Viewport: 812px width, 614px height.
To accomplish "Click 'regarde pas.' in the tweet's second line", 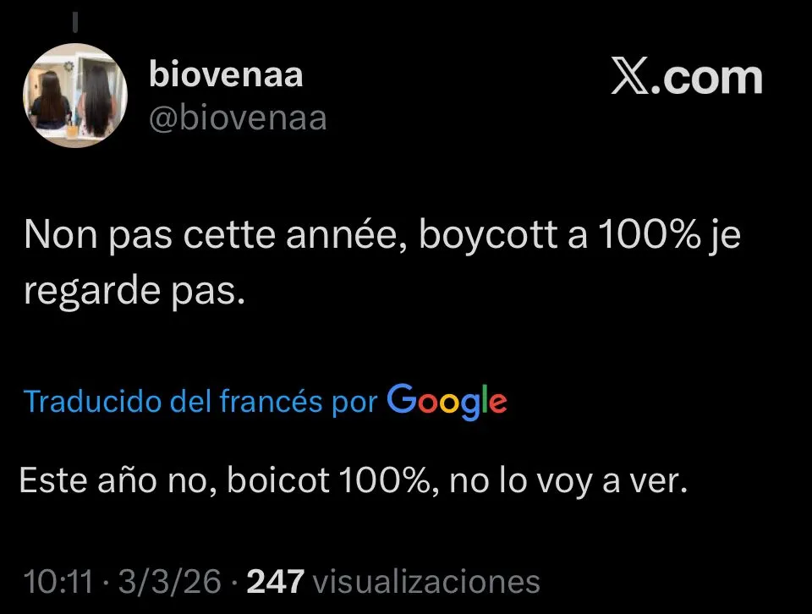I will point(134,292).
